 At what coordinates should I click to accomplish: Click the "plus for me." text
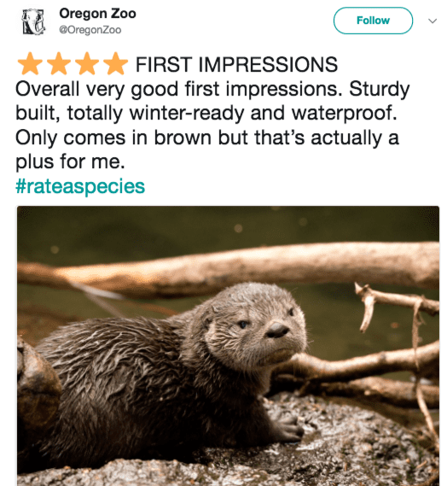(x=70, y=161)
